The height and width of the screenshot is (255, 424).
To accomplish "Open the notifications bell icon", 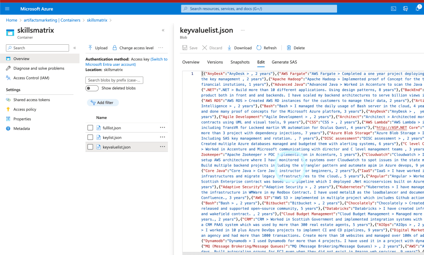I will click(418, 9).
